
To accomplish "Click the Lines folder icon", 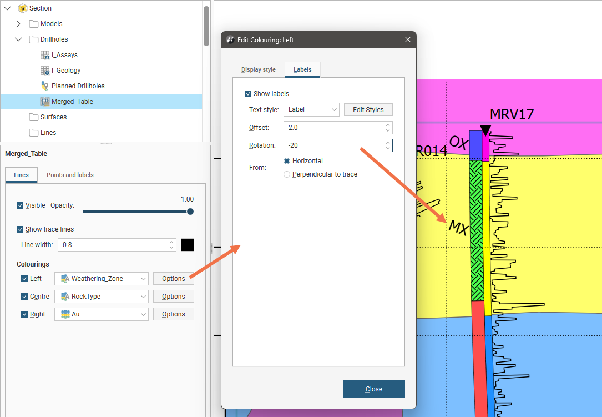I will click(x=34, y=133).
